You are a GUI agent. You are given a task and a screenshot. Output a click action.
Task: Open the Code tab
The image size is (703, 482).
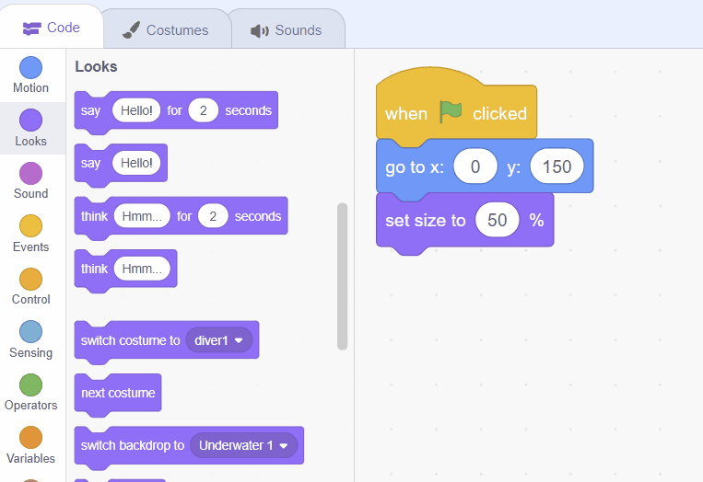point(52,28)
